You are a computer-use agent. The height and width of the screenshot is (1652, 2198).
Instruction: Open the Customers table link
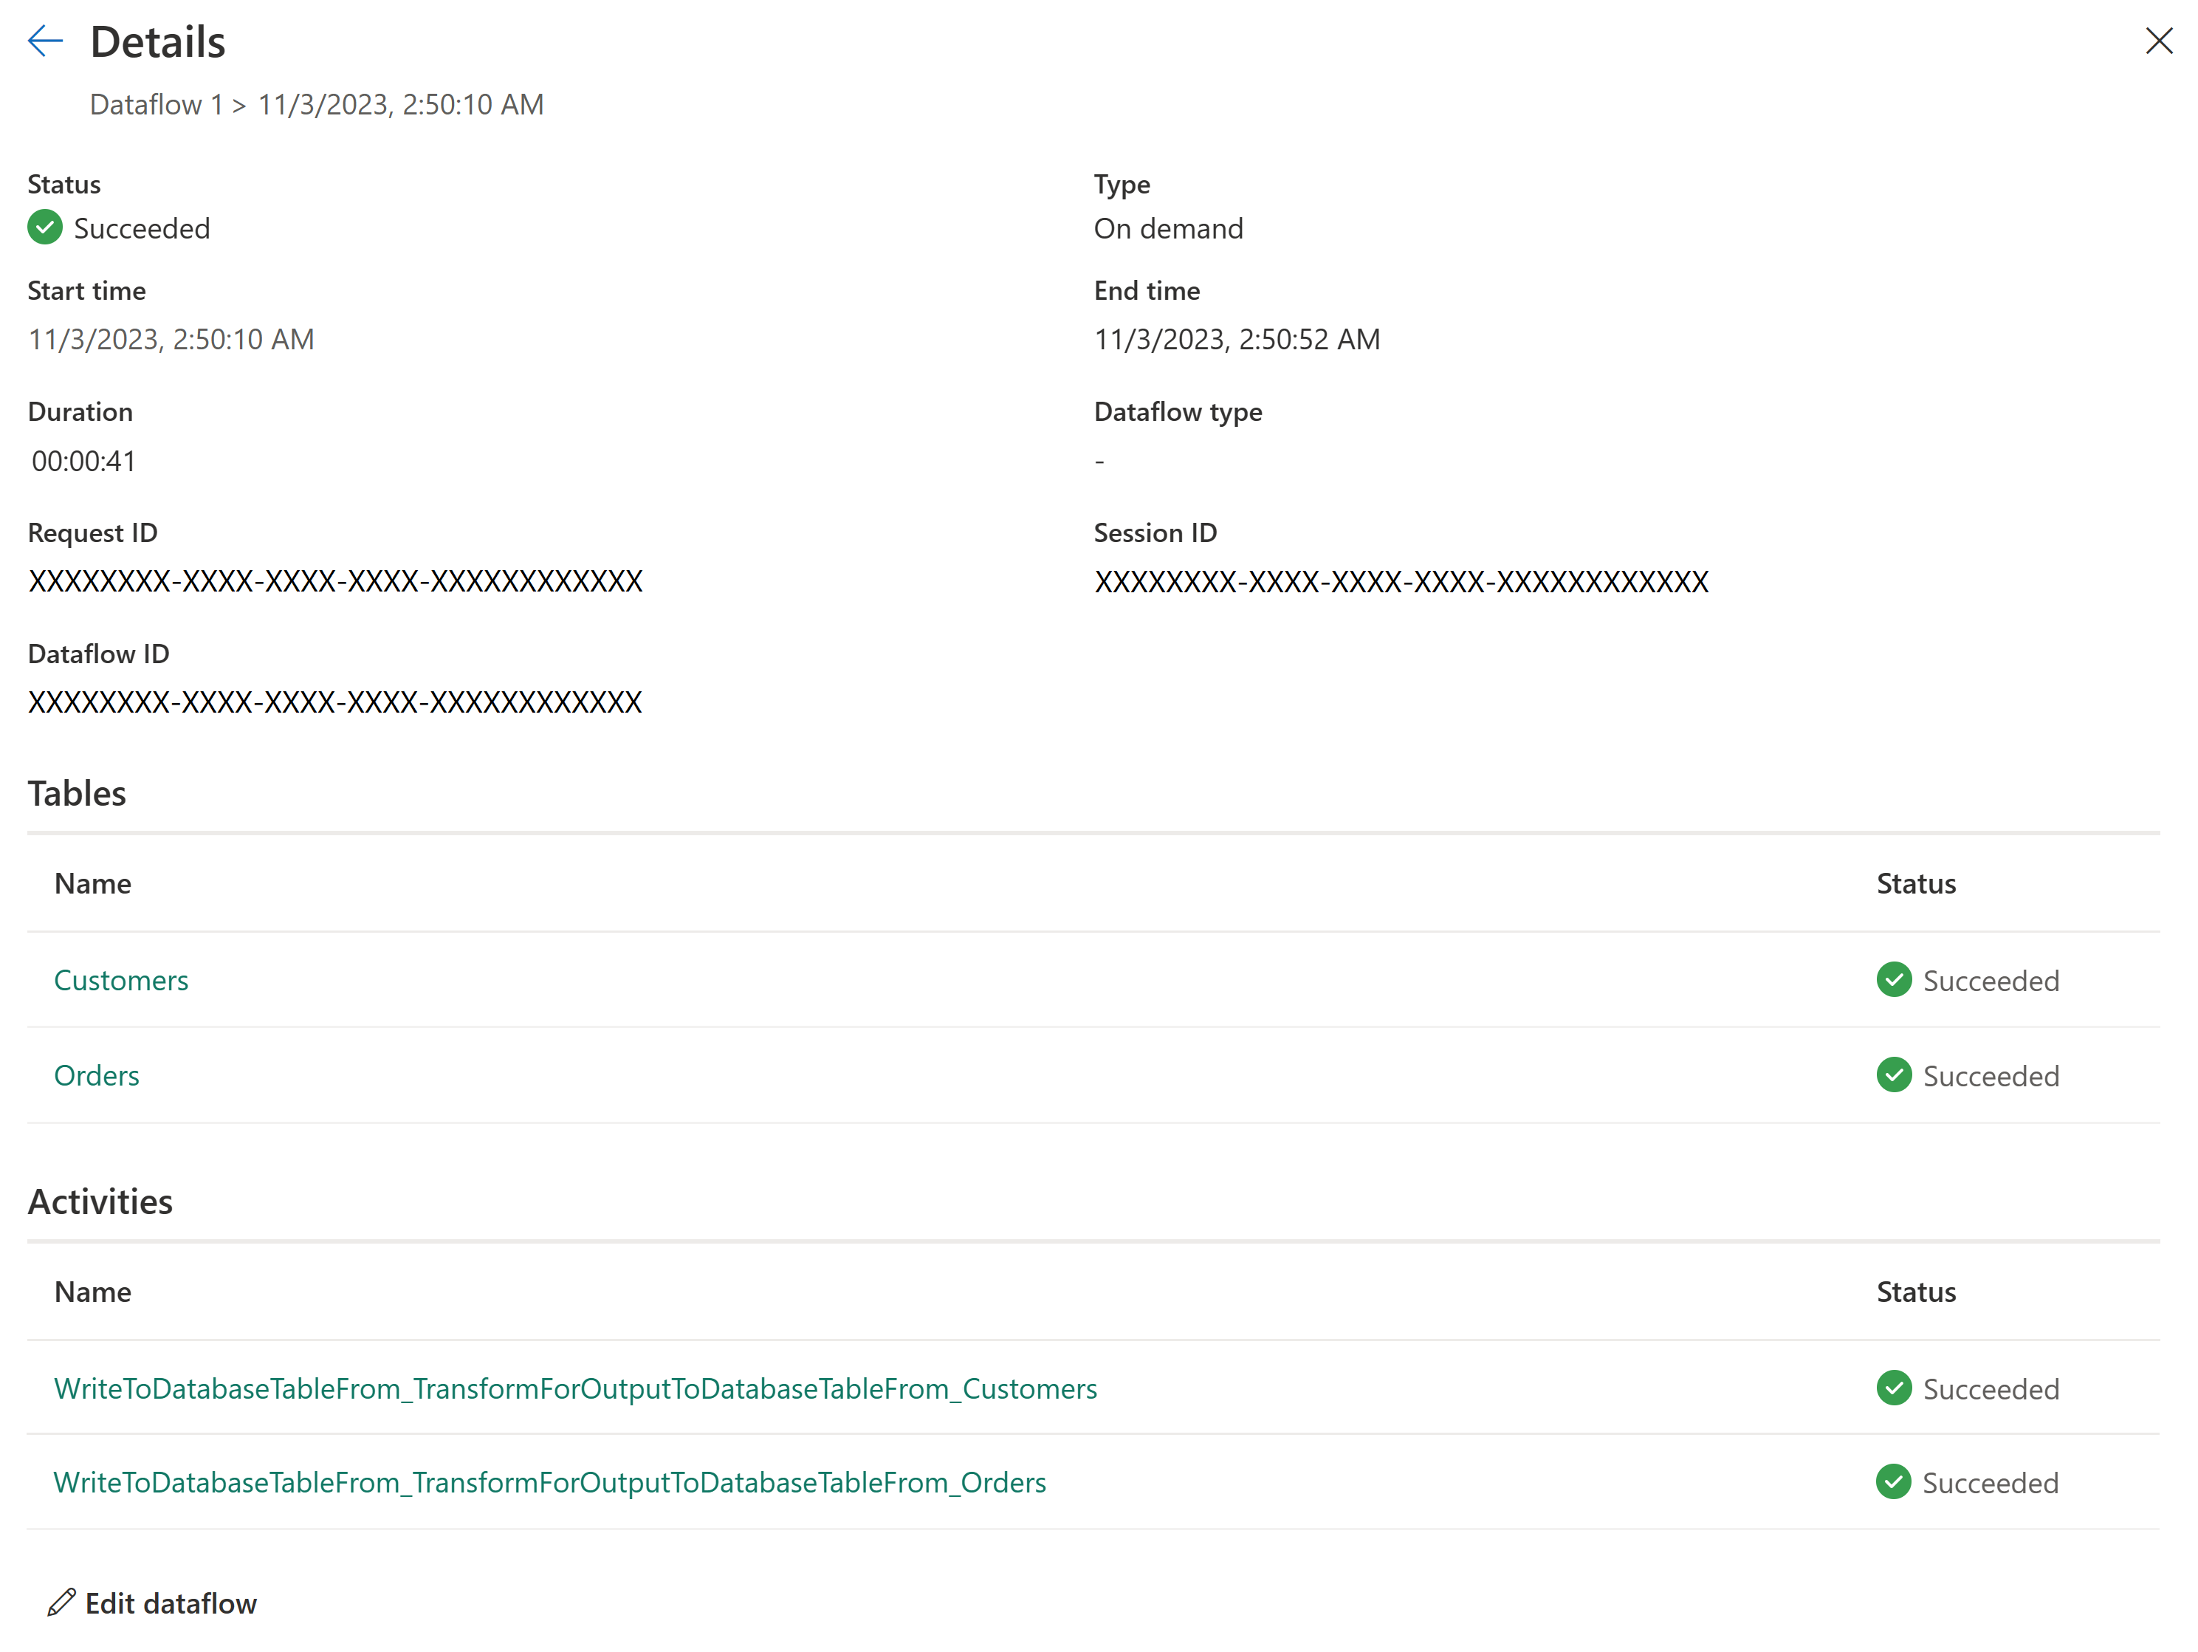(x=121, y=980)
